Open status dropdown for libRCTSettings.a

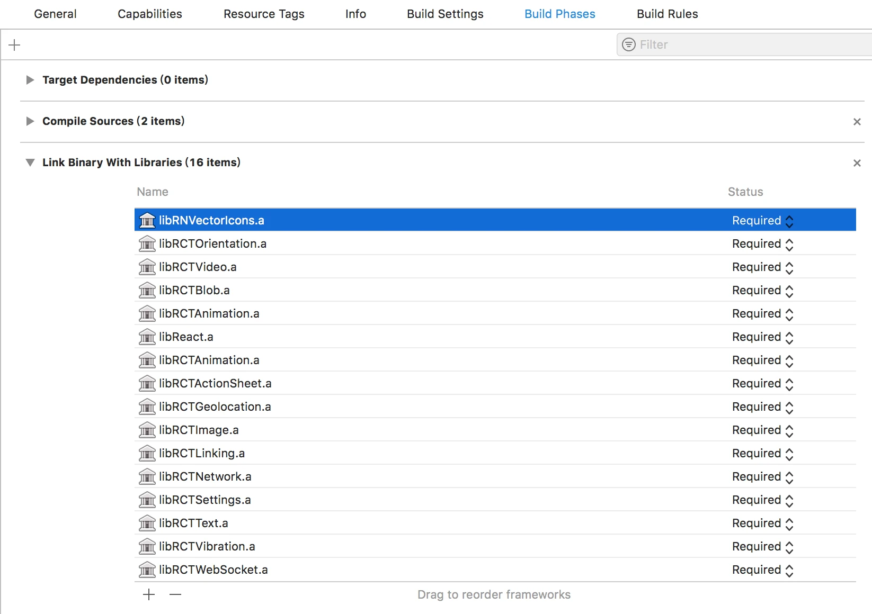(762, 500)
